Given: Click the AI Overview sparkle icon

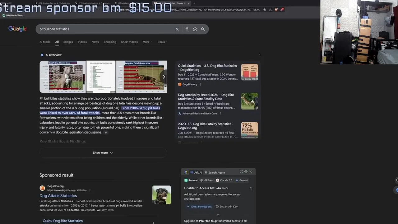Looking at the screenshot, I should (42, 55).
